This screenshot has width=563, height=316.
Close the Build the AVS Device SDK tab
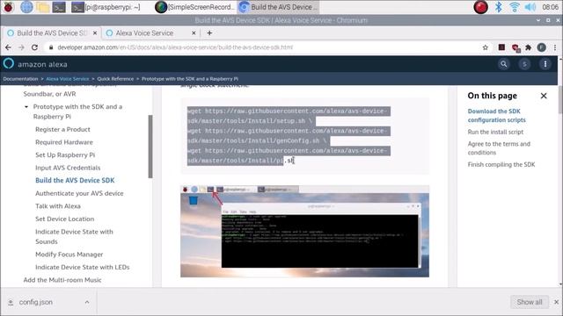point(95,33)
